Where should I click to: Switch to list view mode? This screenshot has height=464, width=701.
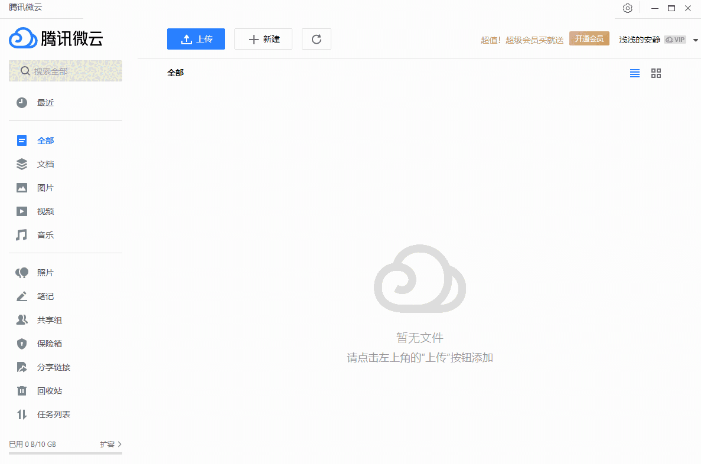click(635, 73)
